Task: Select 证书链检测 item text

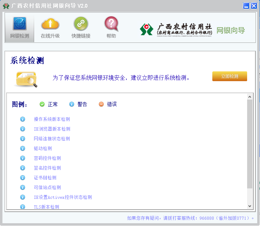Action: (x=45, y=178)
